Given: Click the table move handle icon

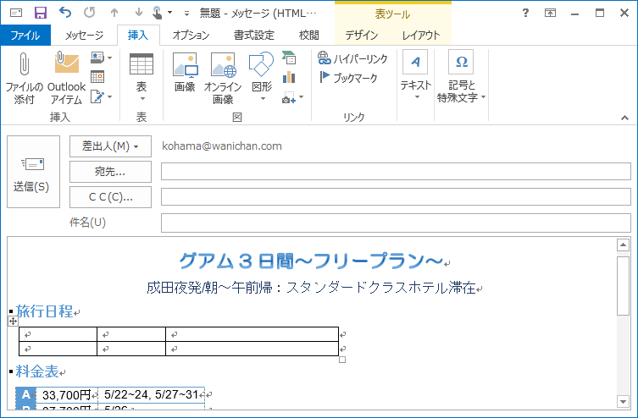Looking at the screenshot, I should tap(13, 322).
